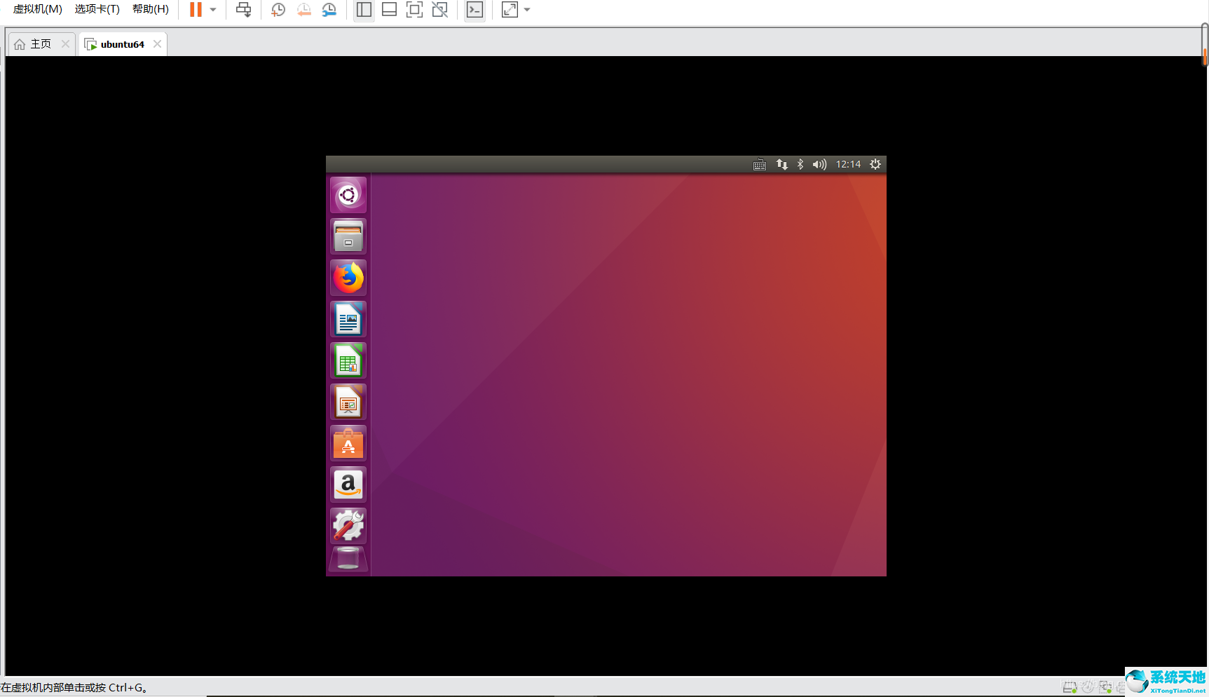Open the Trash in launcher
1209x697 pixels.
(x=348, y=559)
